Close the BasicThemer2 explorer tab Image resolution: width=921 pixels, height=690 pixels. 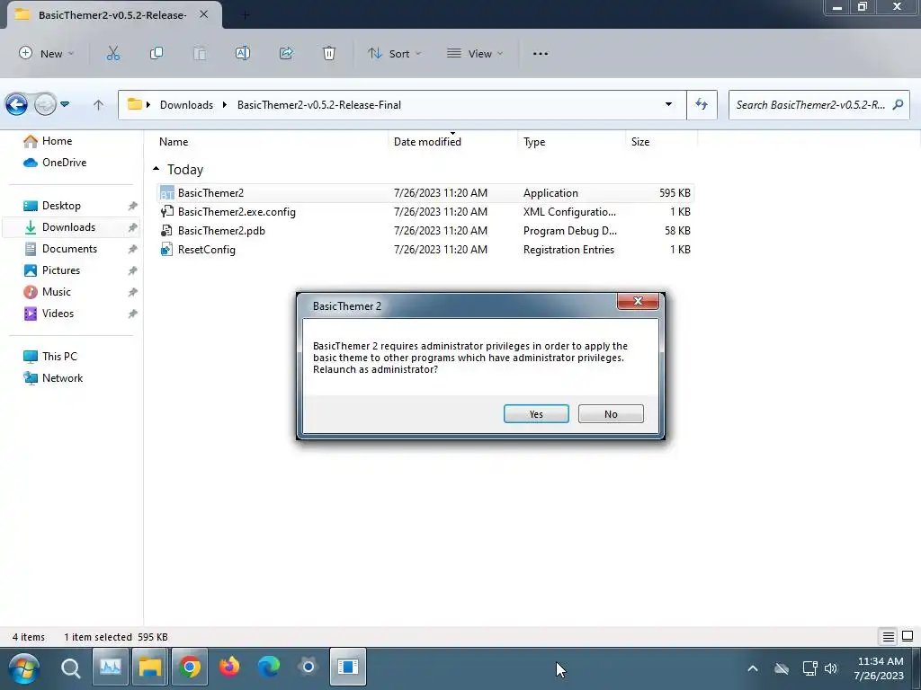tap(204, 14)
